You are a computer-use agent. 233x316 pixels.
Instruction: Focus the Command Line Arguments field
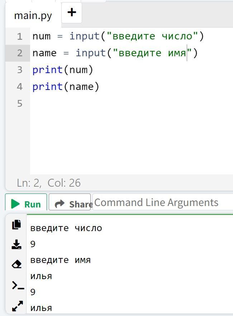click(x=163, y=202)
